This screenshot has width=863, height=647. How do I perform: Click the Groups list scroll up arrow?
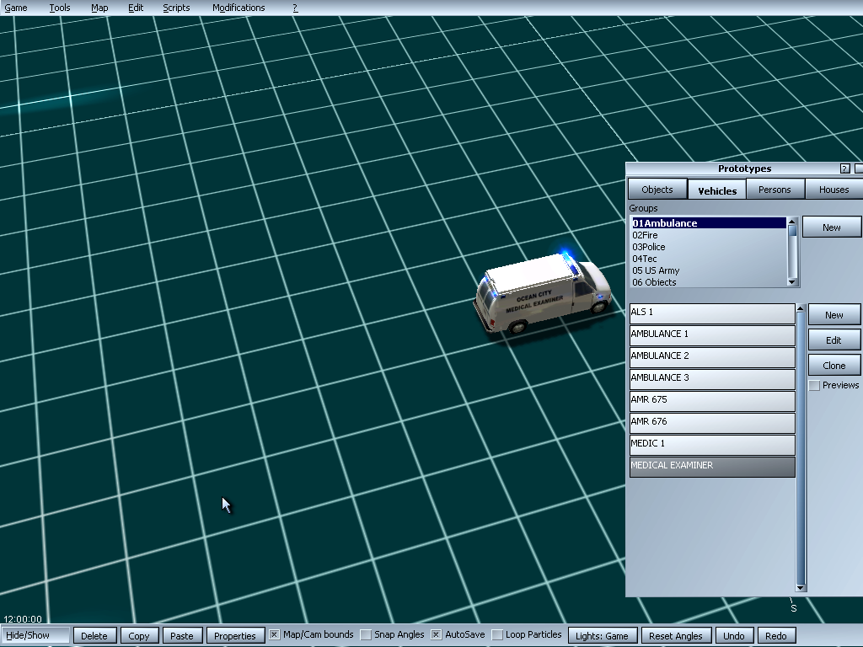[792, 222]
